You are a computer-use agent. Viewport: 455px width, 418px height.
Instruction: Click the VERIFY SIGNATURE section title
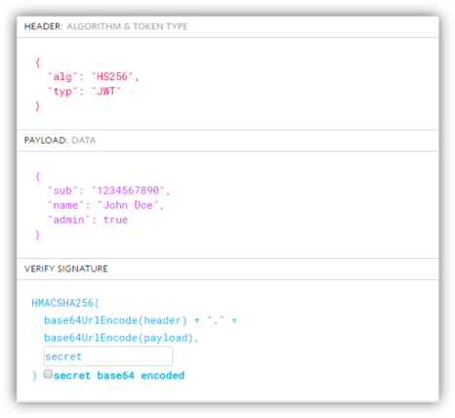click(65, 269)
